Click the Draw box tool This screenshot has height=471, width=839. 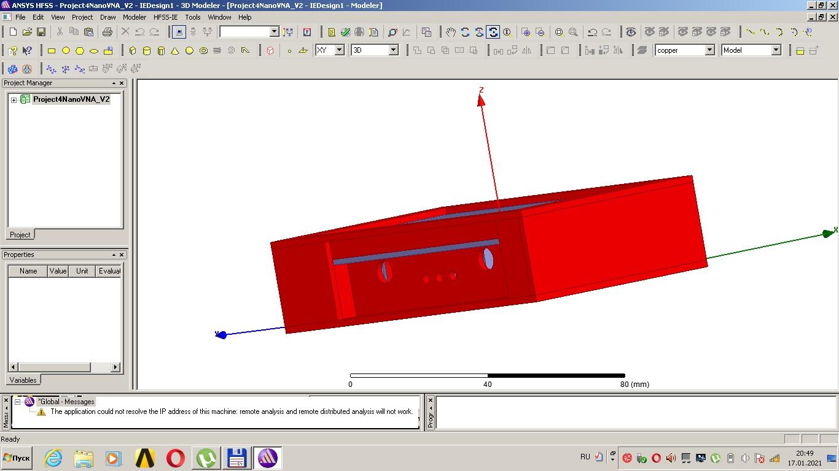[x=132, y=50]
